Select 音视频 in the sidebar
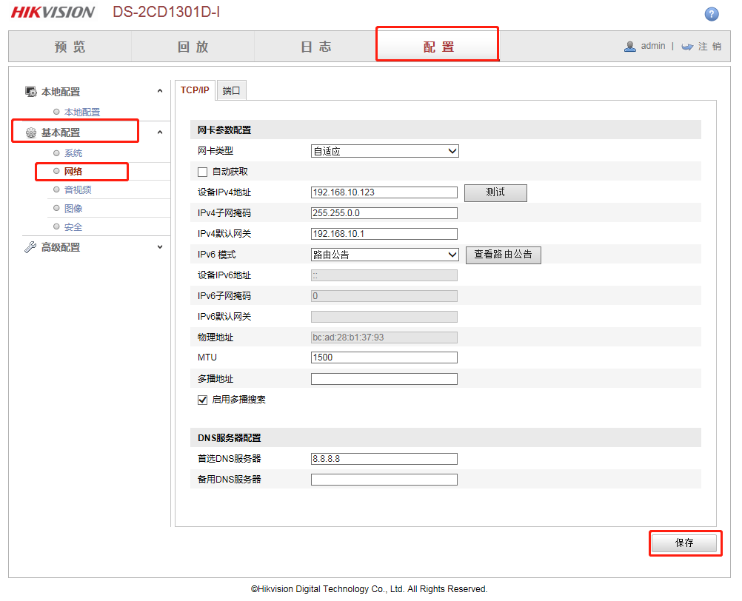This screenshot has height=601, width=742. pos(78,190)
